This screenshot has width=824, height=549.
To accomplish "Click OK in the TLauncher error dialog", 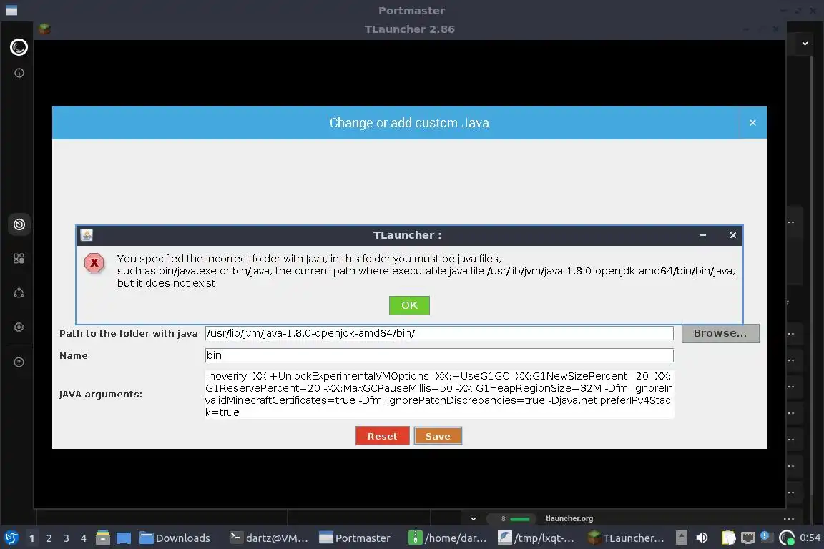I will [x=409, y=305].
